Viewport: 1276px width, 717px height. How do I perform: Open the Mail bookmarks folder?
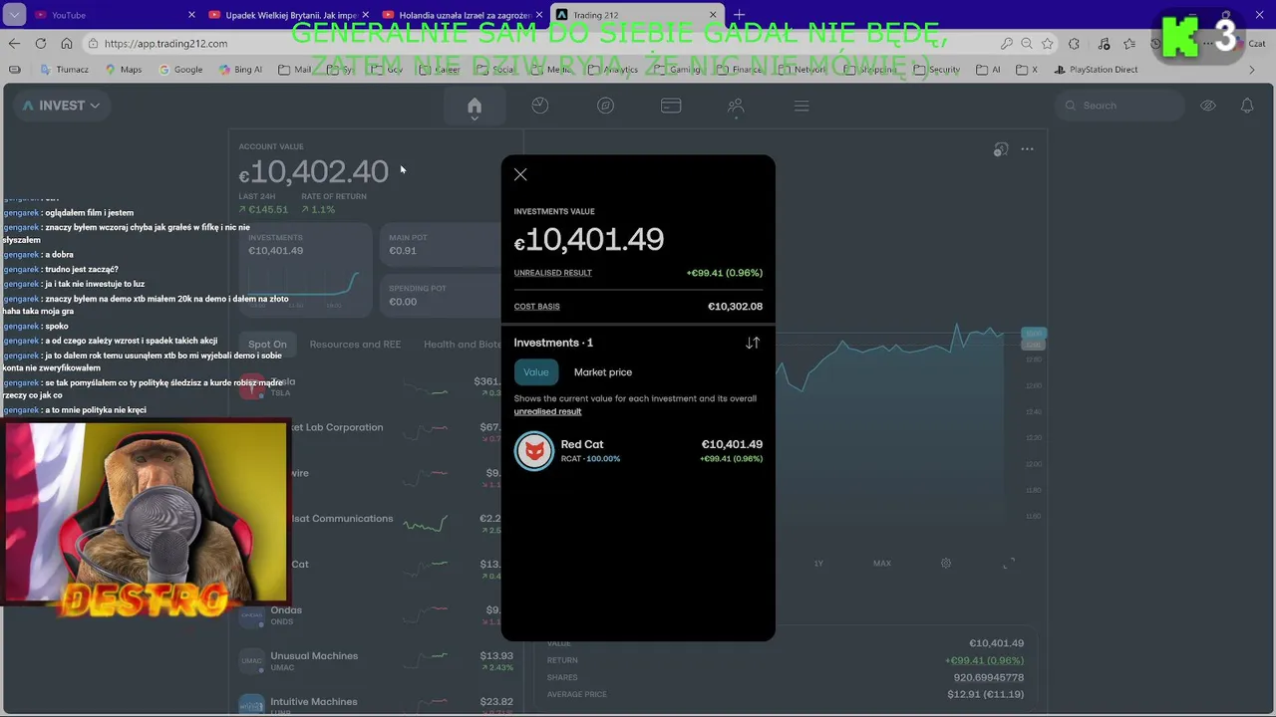point(296,70)
